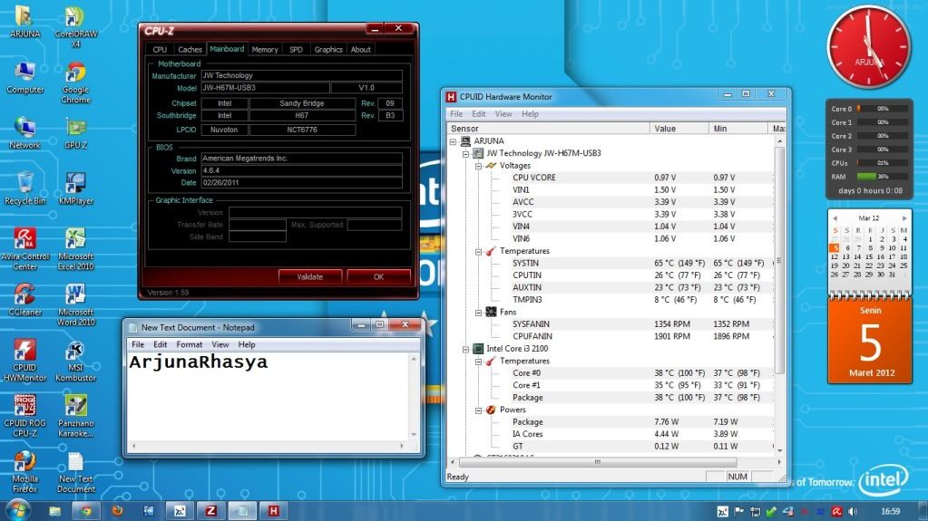The image size is (928, 521).
Task: Switch to the Caches tab in CPU-Z
Action: click(190, 50)
